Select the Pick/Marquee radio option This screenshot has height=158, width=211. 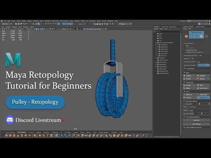pos(184,43)
